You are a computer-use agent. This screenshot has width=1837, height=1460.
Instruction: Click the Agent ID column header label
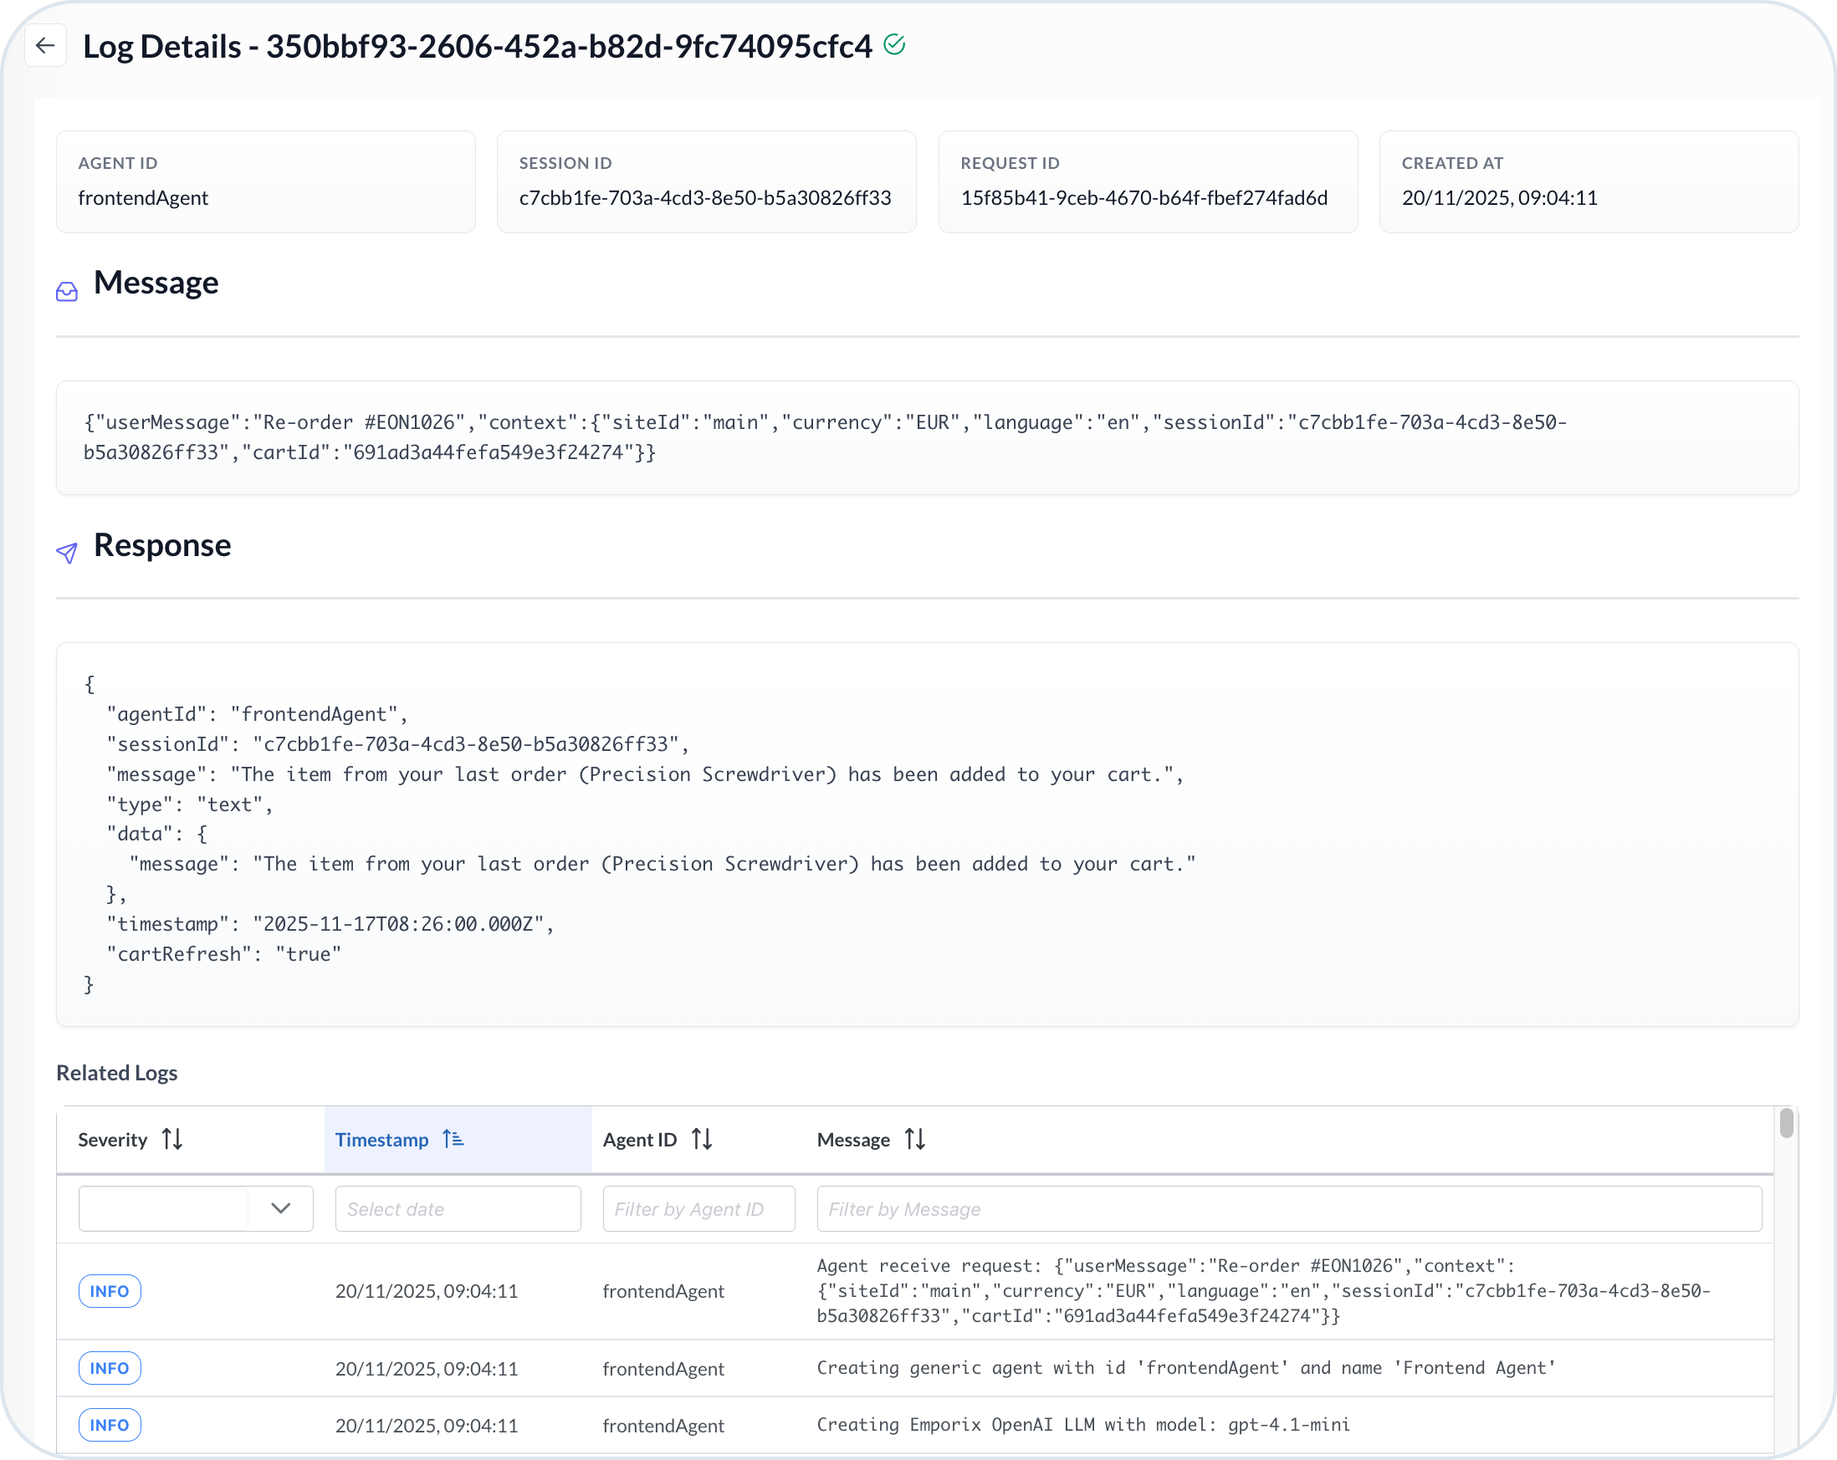click(640, 1140)
